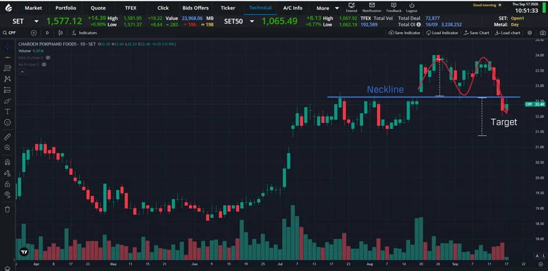This screenshot has height=271, width=548.
Task: Open the Click tab
Action: (x=163, y=8)
